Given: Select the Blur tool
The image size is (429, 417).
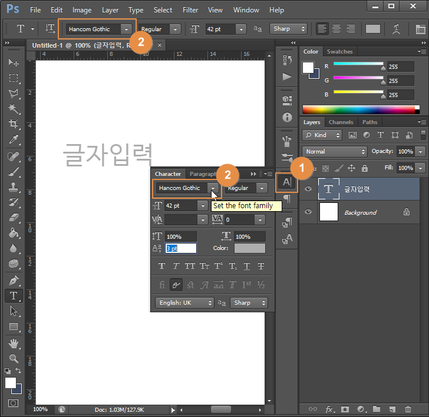Looking at the screenshot, I should [14, 248].
